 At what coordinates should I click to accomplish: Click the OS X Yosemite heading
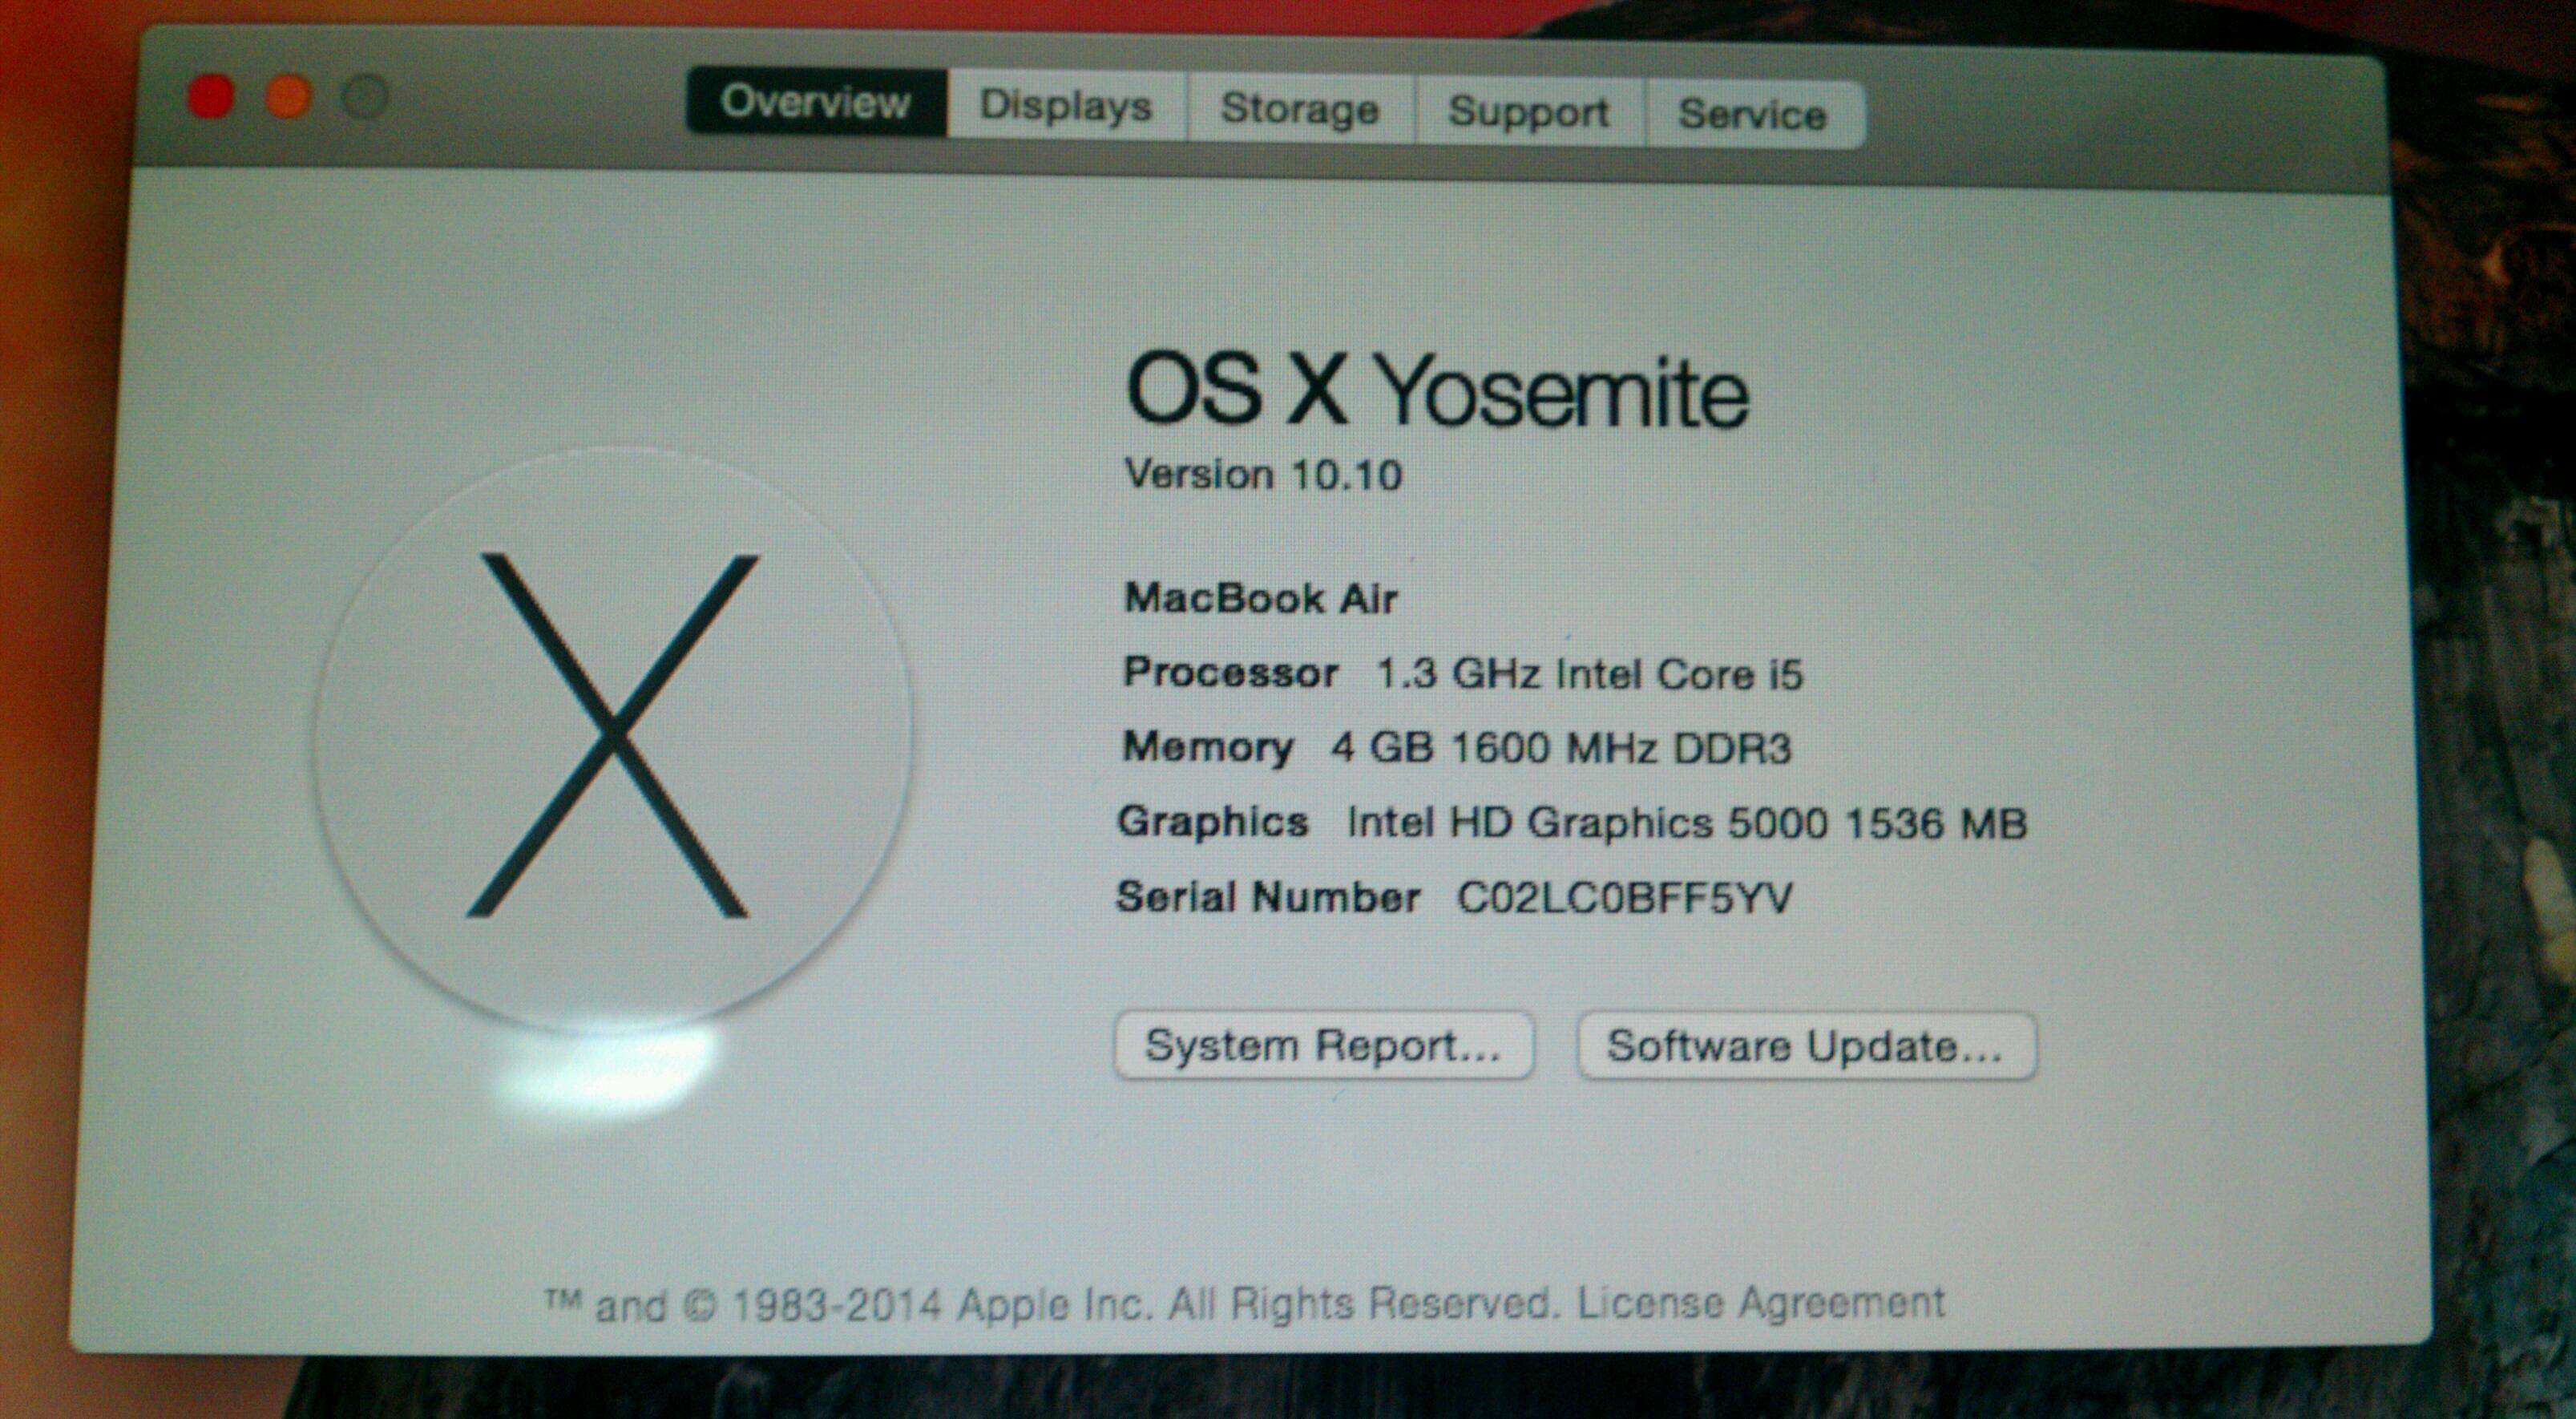(1437, 392)
